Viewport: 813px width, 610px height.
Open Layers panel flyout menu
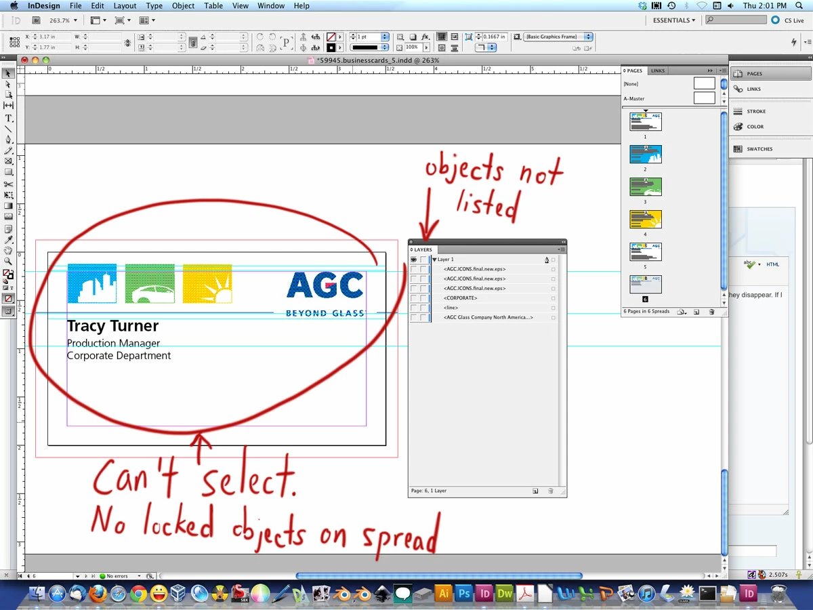coord(562,249)
